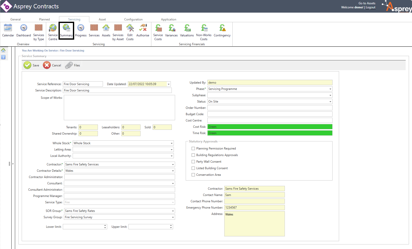Viewport: 412px width, 249px height.
Task: Expand the Status dropdown showing On Site
Action: click(330, 102)
